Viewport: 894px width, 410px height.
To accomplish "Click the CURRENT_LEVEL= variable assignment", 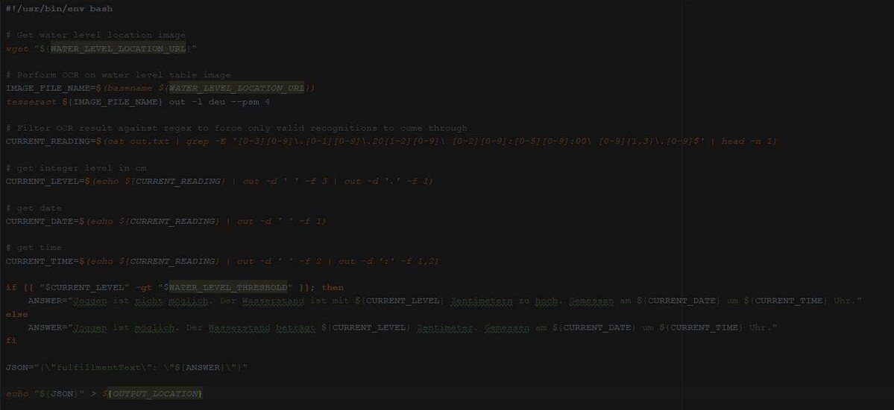I will pos(45,182).
